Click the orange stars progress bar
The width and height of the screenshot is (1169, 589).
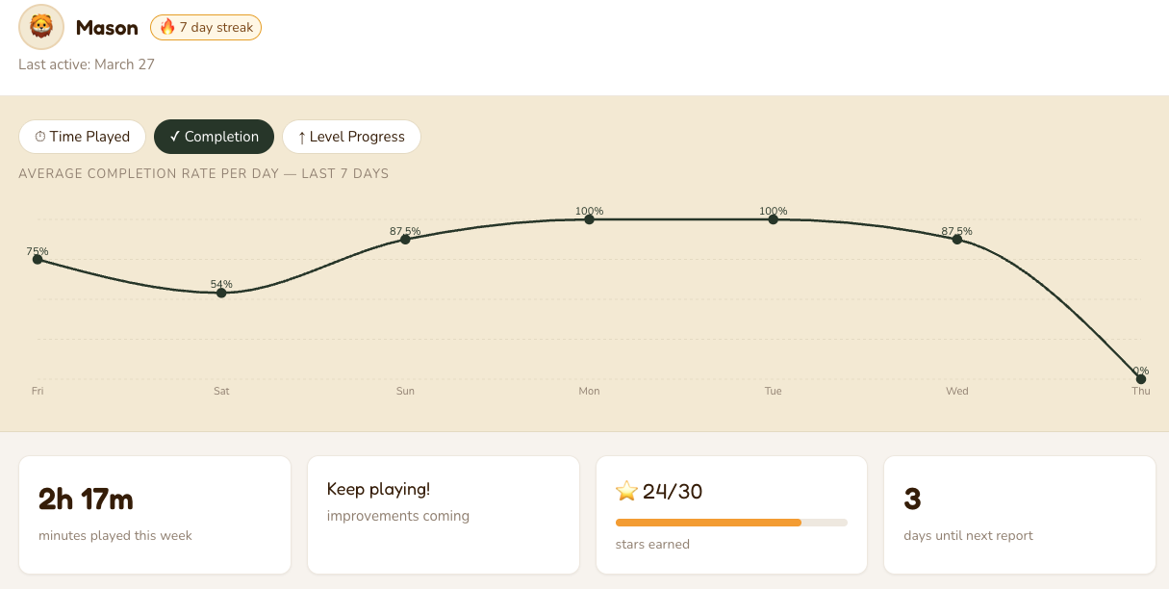708,523
